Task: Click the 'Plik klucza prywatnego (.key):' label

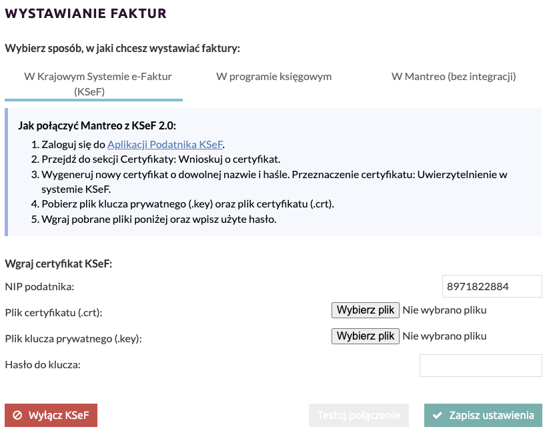Action: click(73, 338)
